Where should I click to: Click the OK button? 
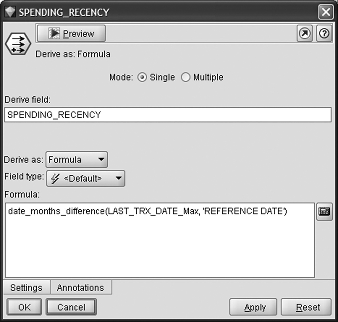pyautogui.click(x=24, y=307)
